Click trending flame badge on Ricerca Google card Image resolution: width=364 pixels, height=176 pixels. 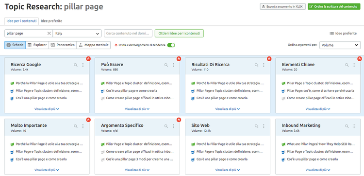[x=88, y=59]
